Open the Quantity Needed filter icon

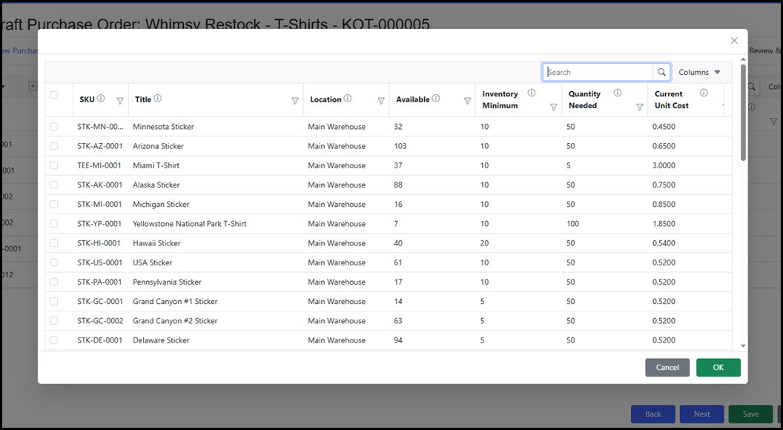639,107
